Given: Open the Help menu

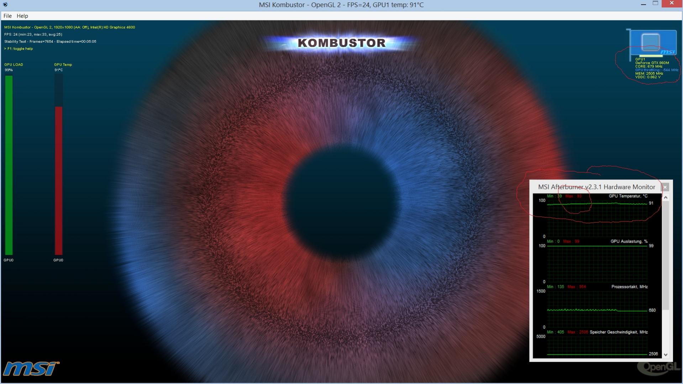Looking at the screenshot, I should coord(22,16).
